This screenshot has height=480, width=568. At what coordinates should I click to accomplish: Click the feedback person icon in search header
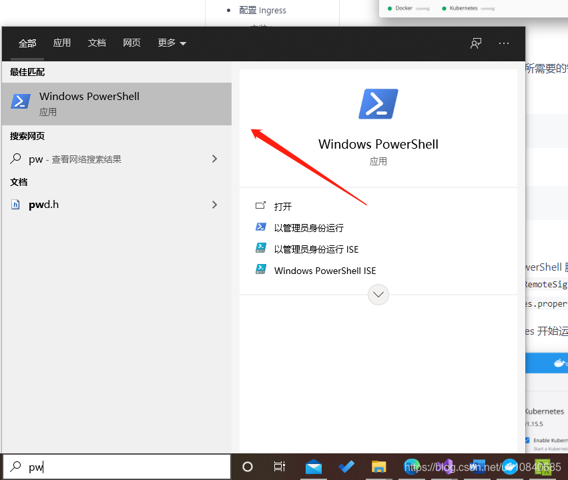pos(476,43)
